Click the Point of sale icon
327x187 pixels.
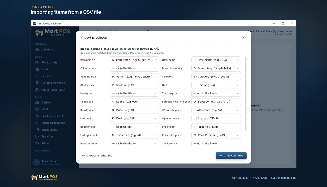tap(37, 62)
